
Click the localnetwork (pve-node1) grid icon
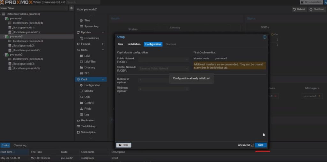(10, 23)
